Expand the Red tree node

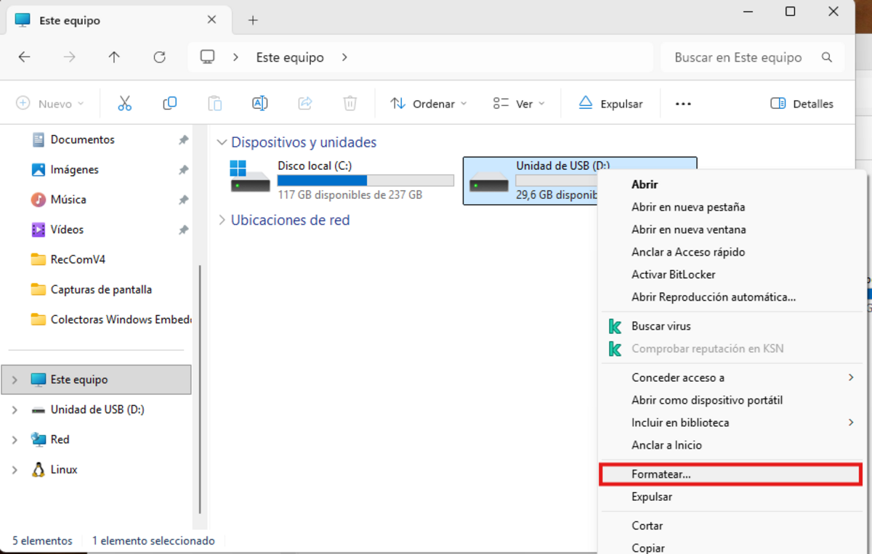[x=15, y=439]
